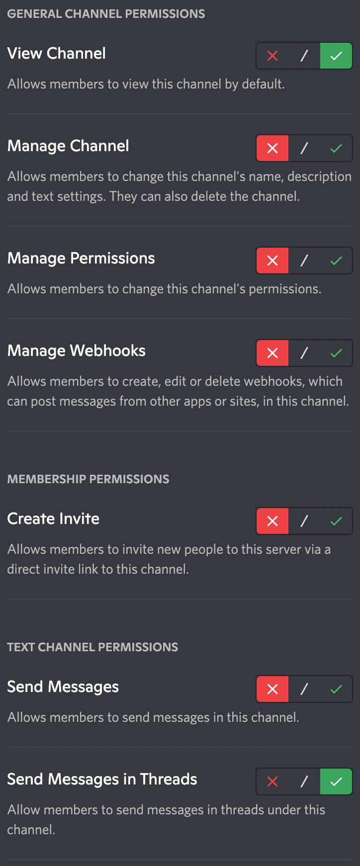360x866 pixels.
Task: Allow the Manage Channel permission
Action: tap(336, 148)
